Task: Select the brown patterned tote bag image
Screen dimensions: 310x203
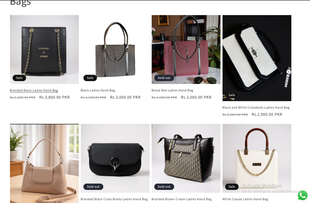Action: point(186,158)
